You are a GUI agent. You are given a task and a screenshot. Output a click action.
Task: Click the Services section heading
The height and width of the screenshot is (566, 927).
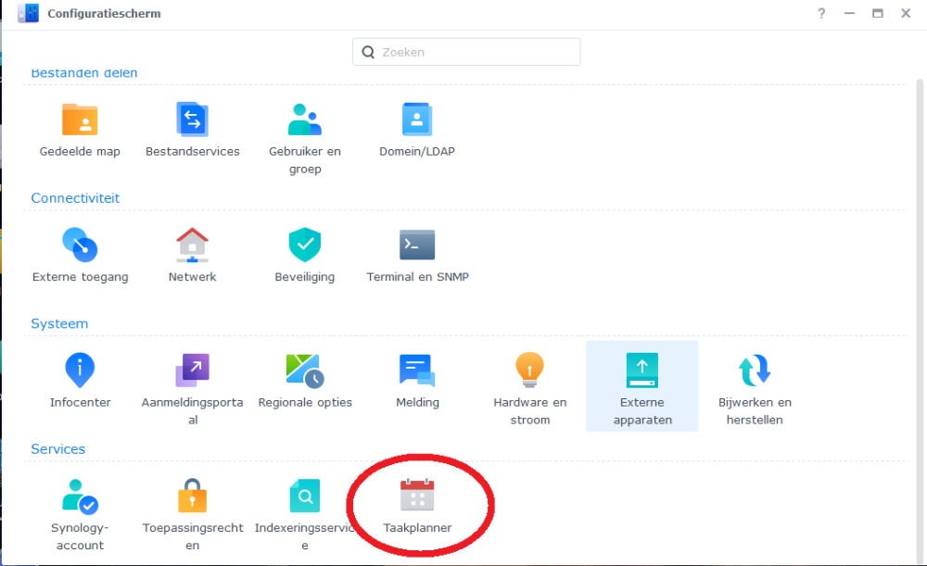(x=57, y=449)
